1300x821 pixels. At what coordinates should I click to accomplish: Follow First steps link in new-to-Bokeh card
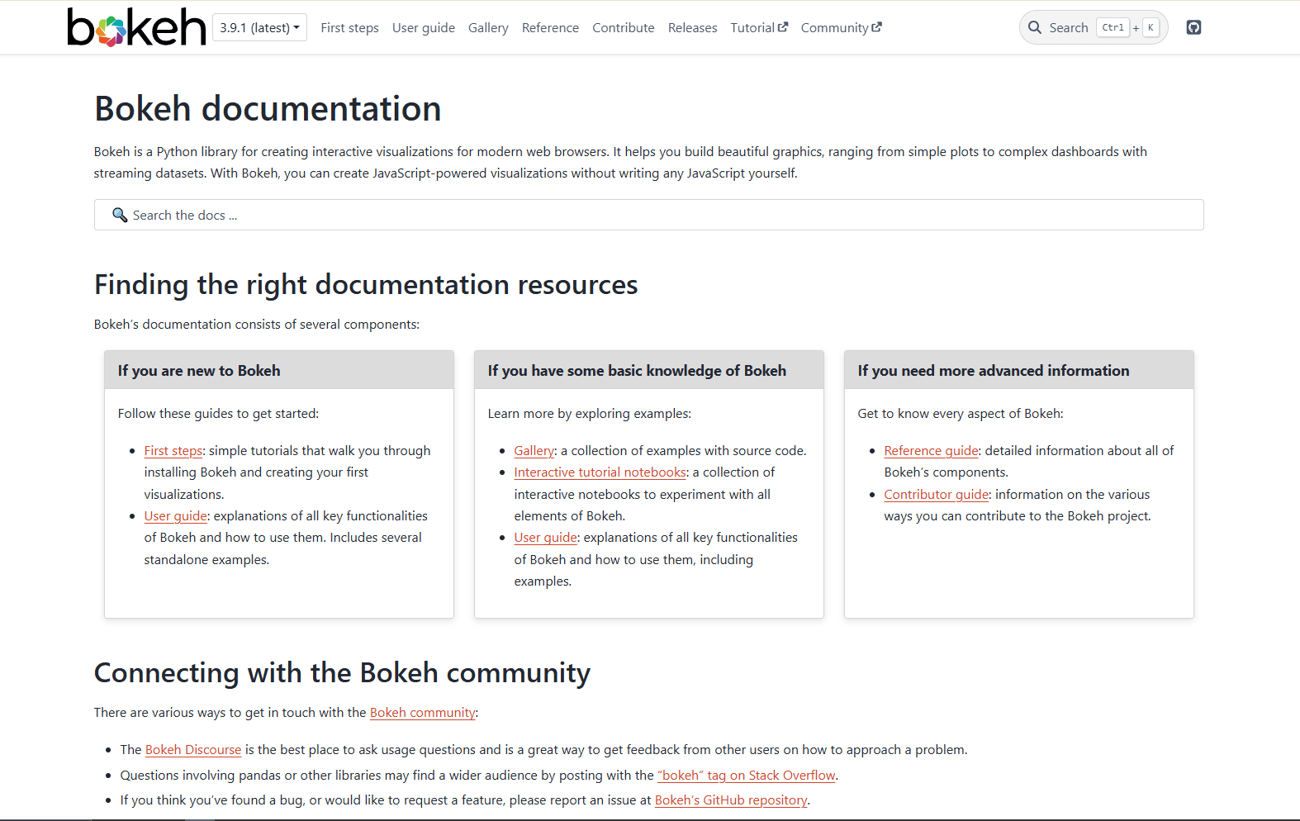[x=173, y=451]
